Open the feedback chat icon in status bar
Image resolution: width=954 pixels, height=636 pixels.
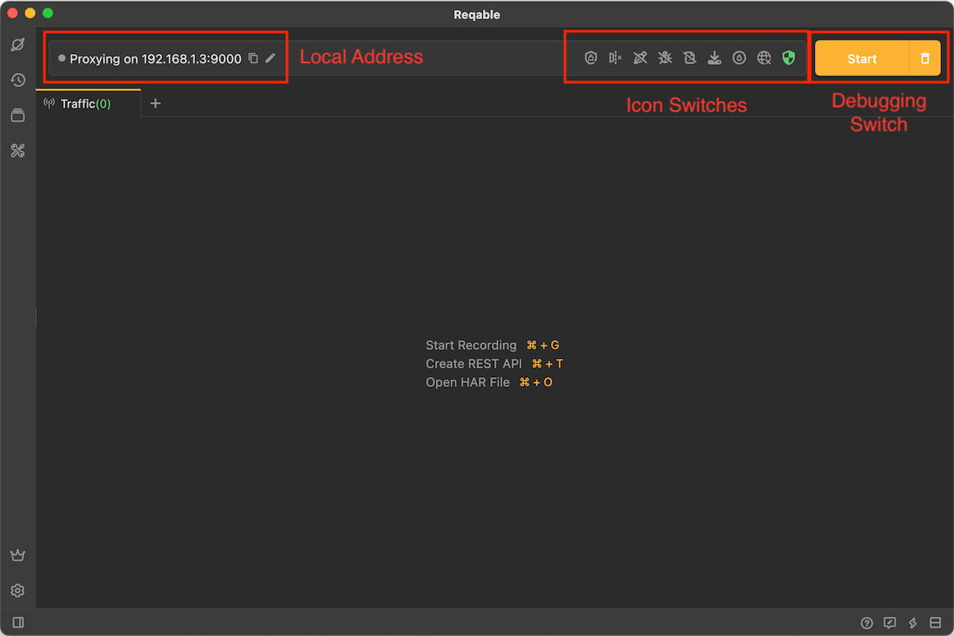click(890, 623)
